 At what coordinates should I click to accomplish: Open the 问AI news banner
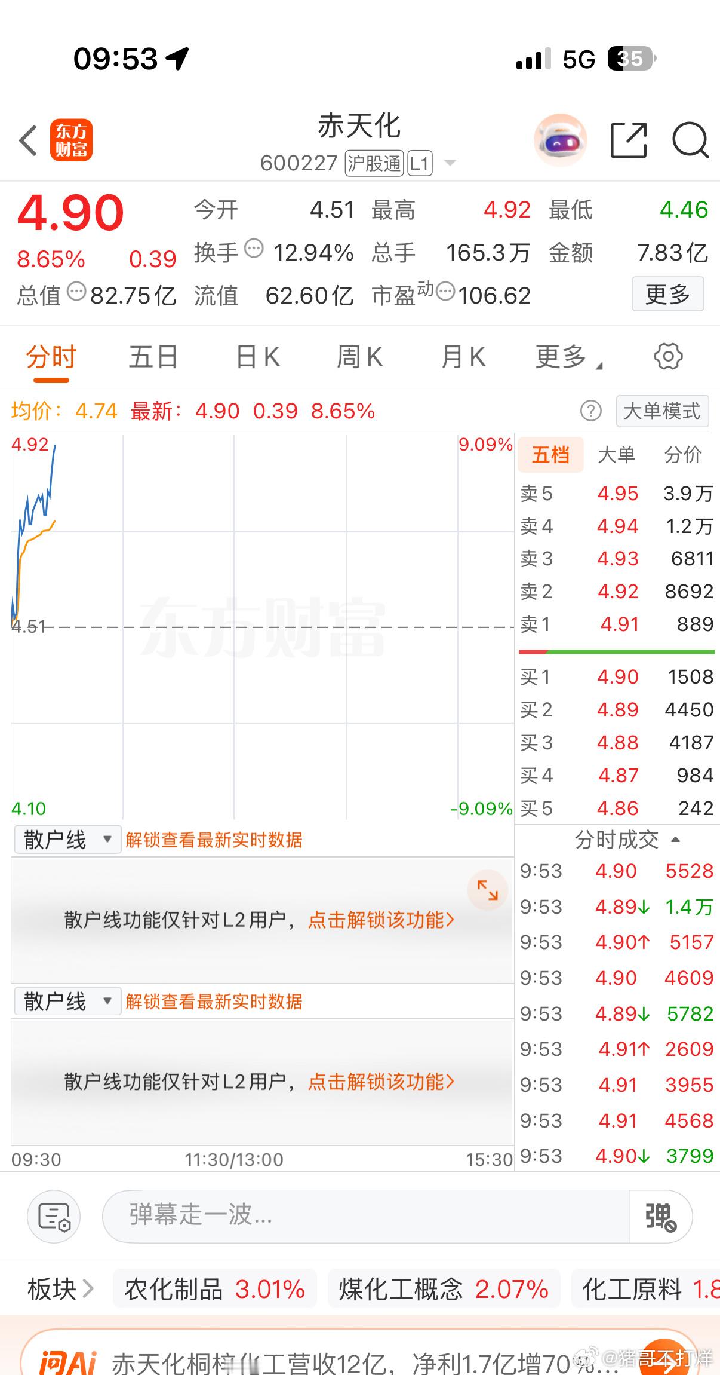[x=360, y=1353]
